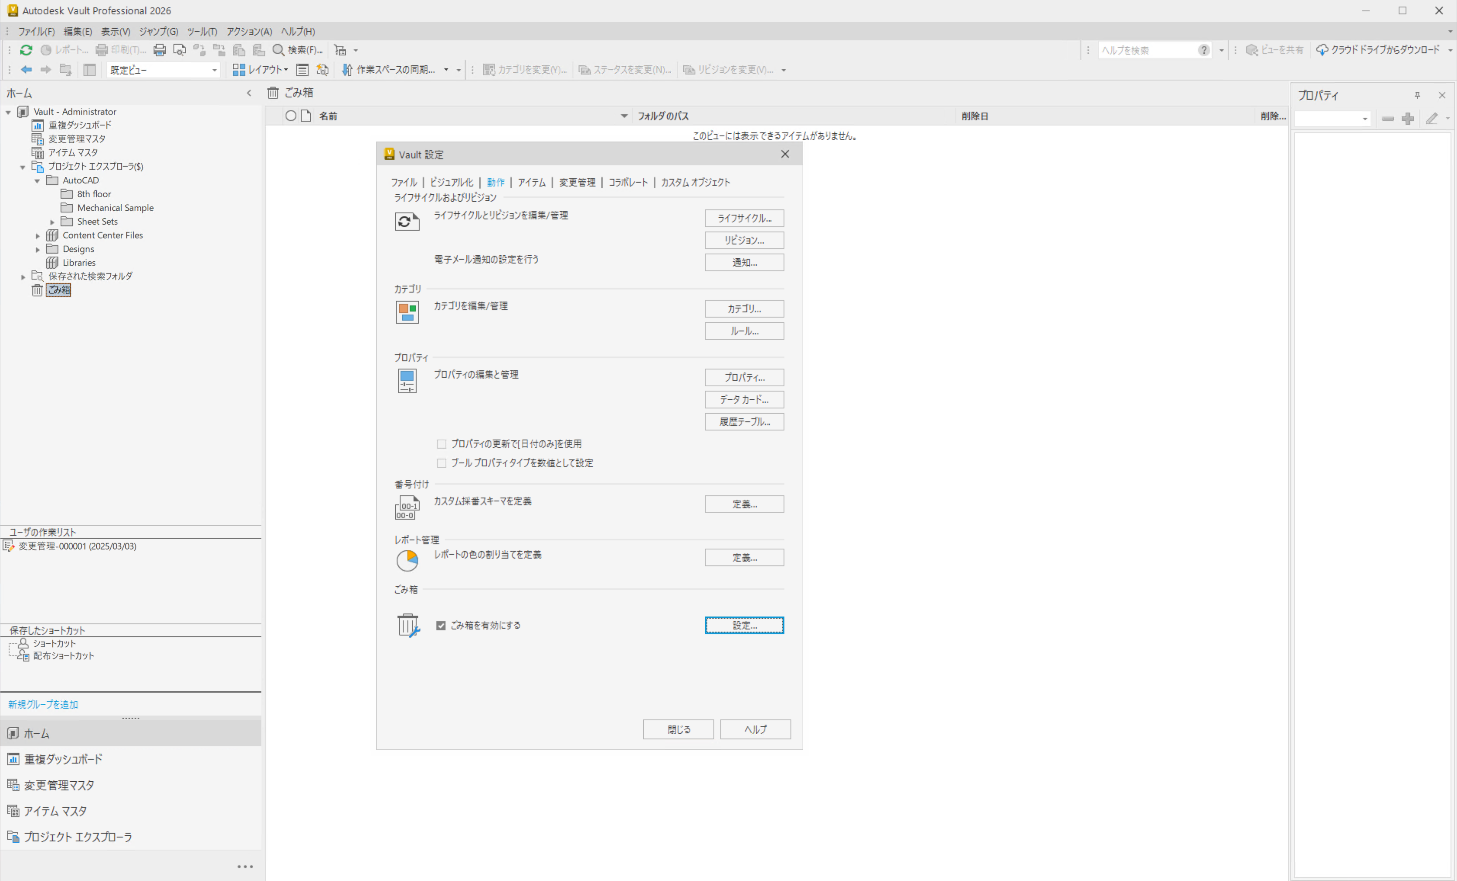Open the レイアウト layout icon menu

[x=239, y=70]
